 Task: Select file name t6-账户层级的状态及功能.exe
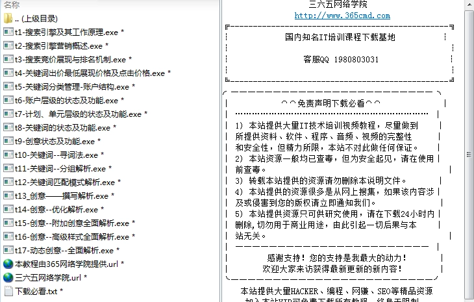[x=66, y=101]
